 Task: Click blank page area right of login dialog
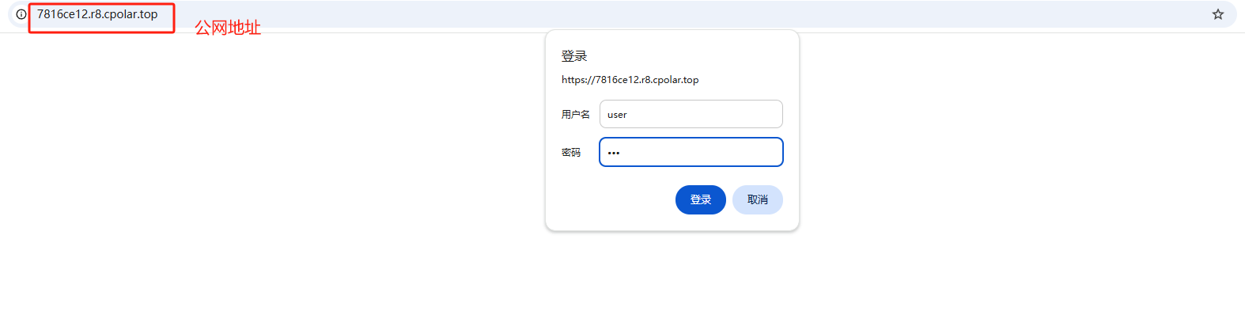pos(1020,158)
